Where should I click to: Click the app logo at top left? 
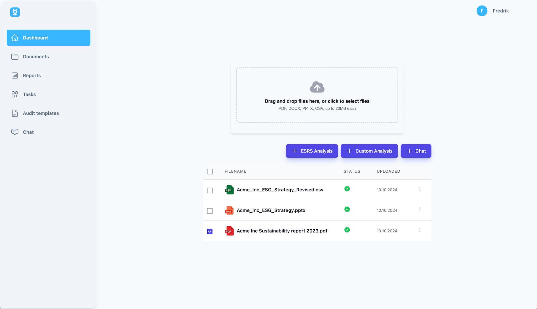tap(15, 12)
